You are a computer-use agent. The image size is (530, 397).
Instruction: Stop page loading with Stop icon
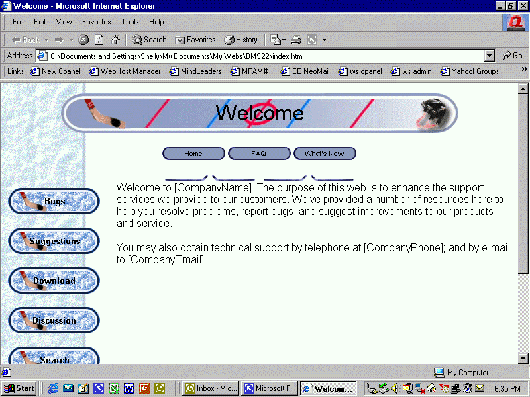click(x=83, y=40)
